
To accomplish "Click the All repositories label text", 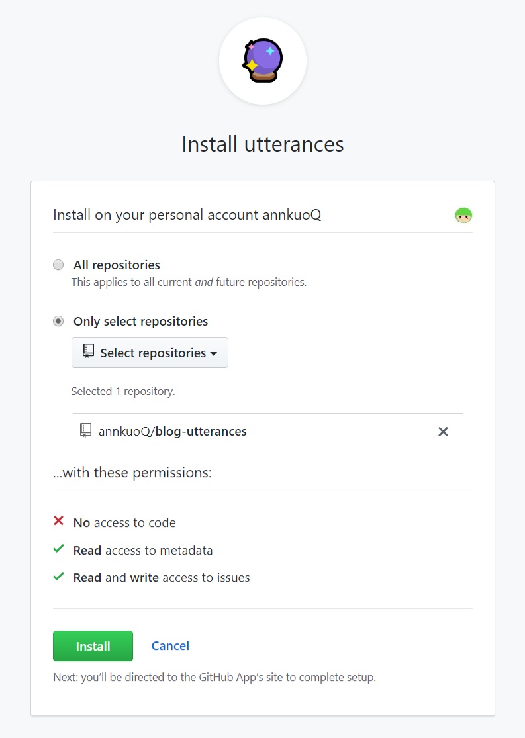I will 117,265.
